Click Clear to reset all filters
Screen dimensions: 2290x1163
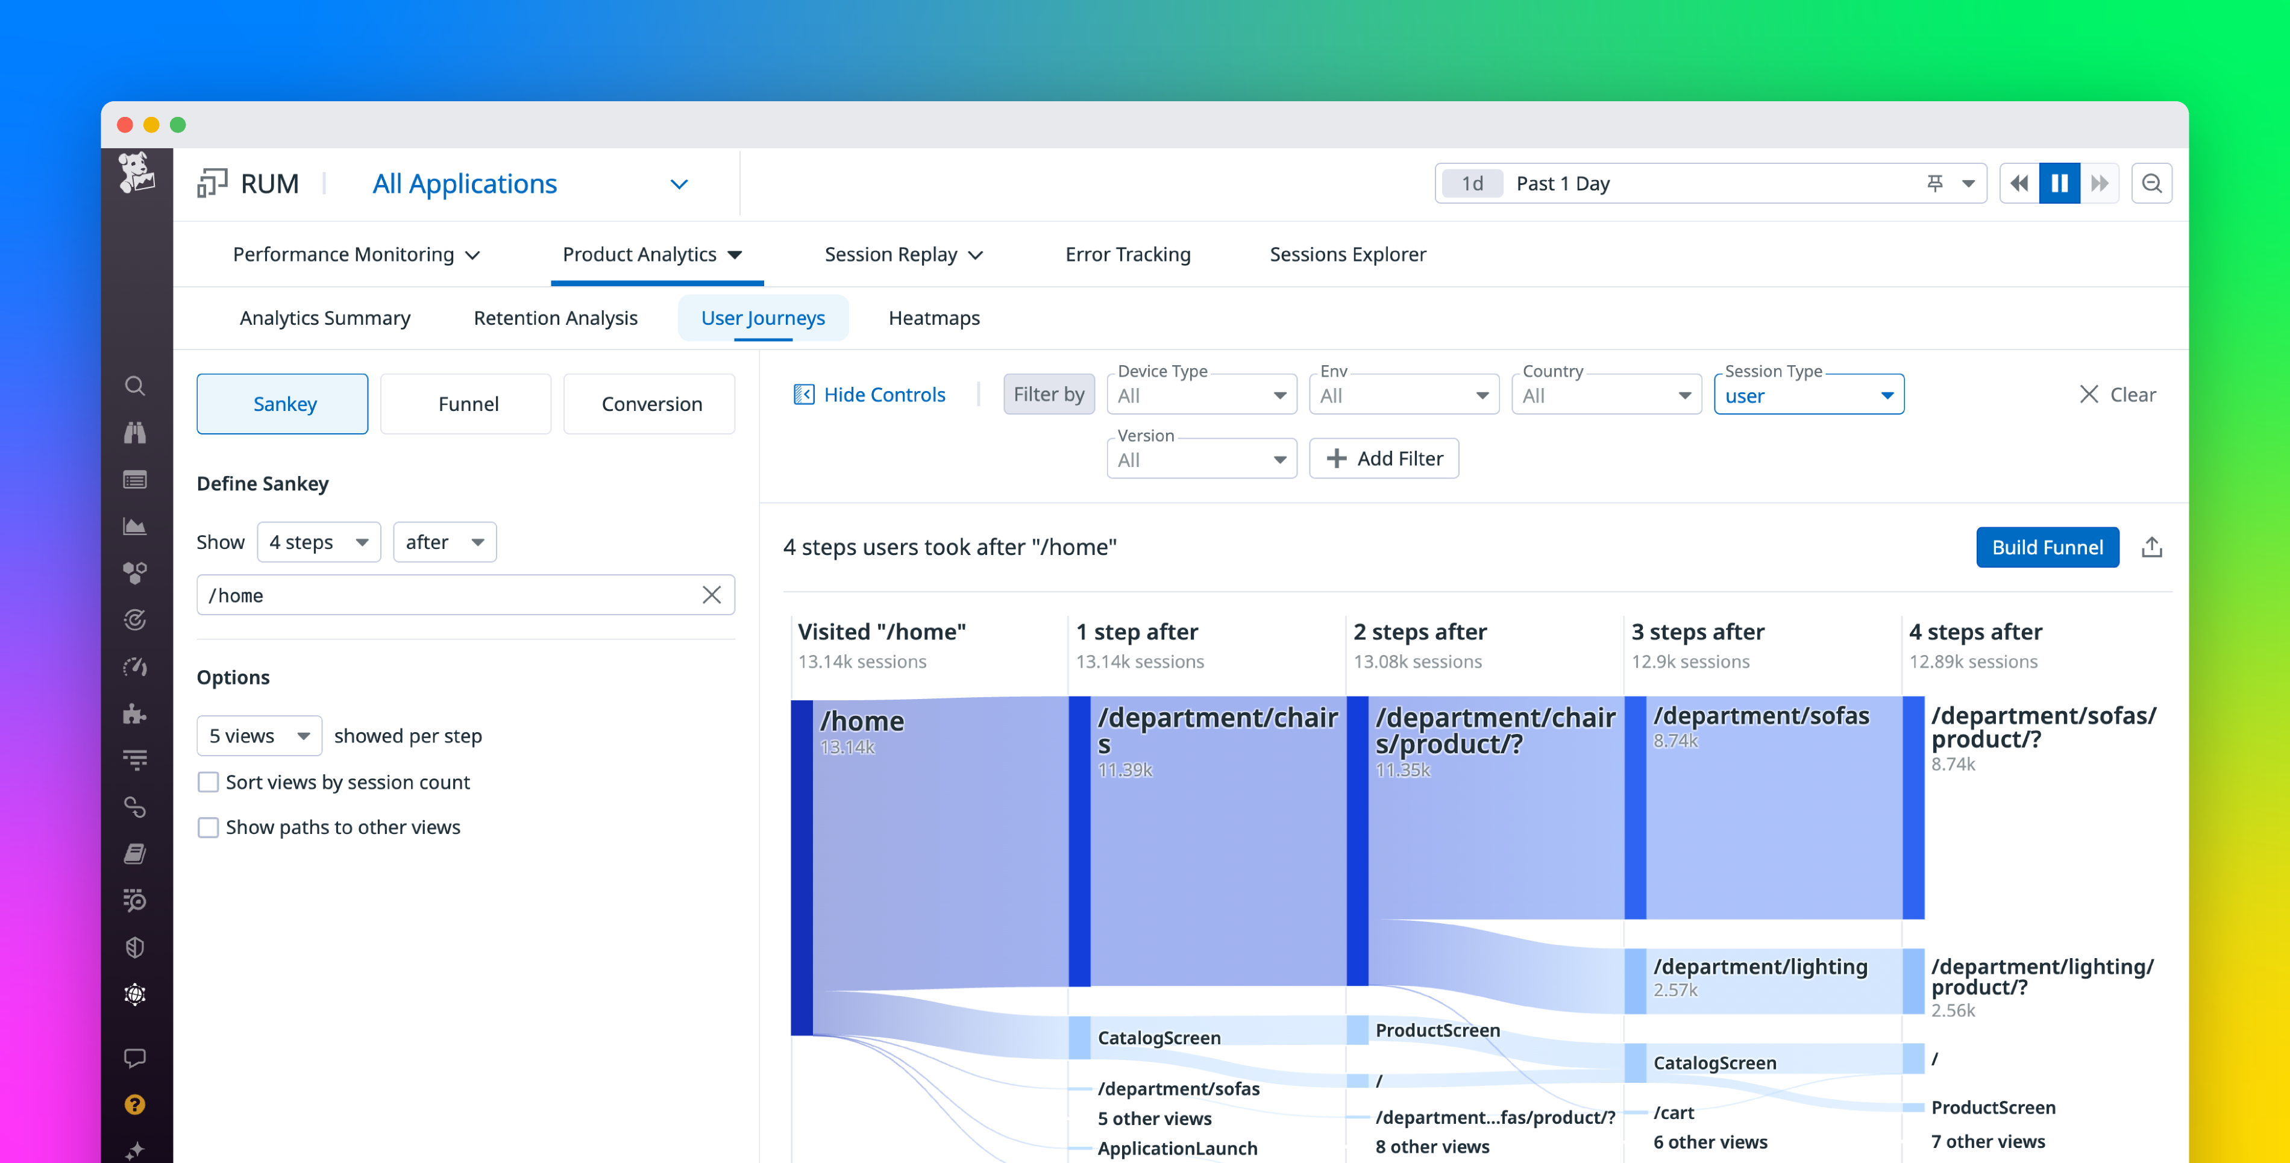point(2116,394)
